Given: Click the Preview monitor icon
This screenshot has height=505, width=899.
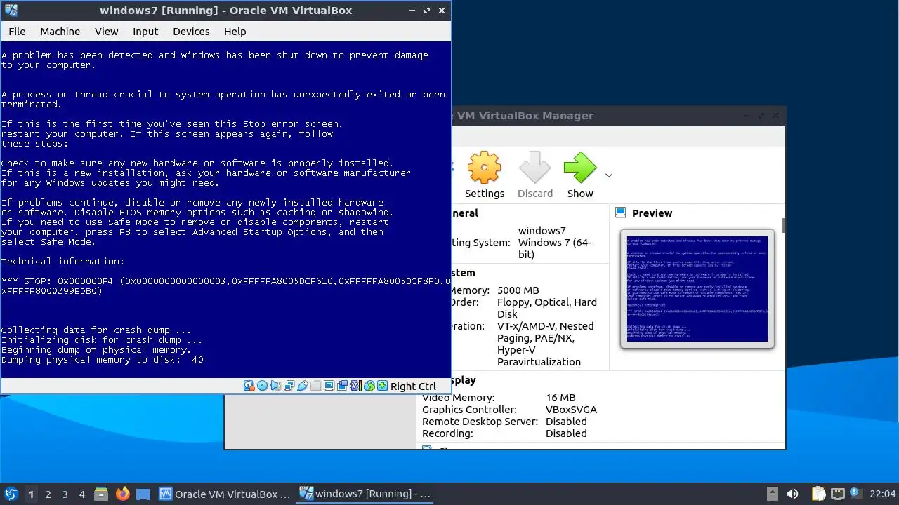Looking at the screenshot, I should click(x=621, y=213).
